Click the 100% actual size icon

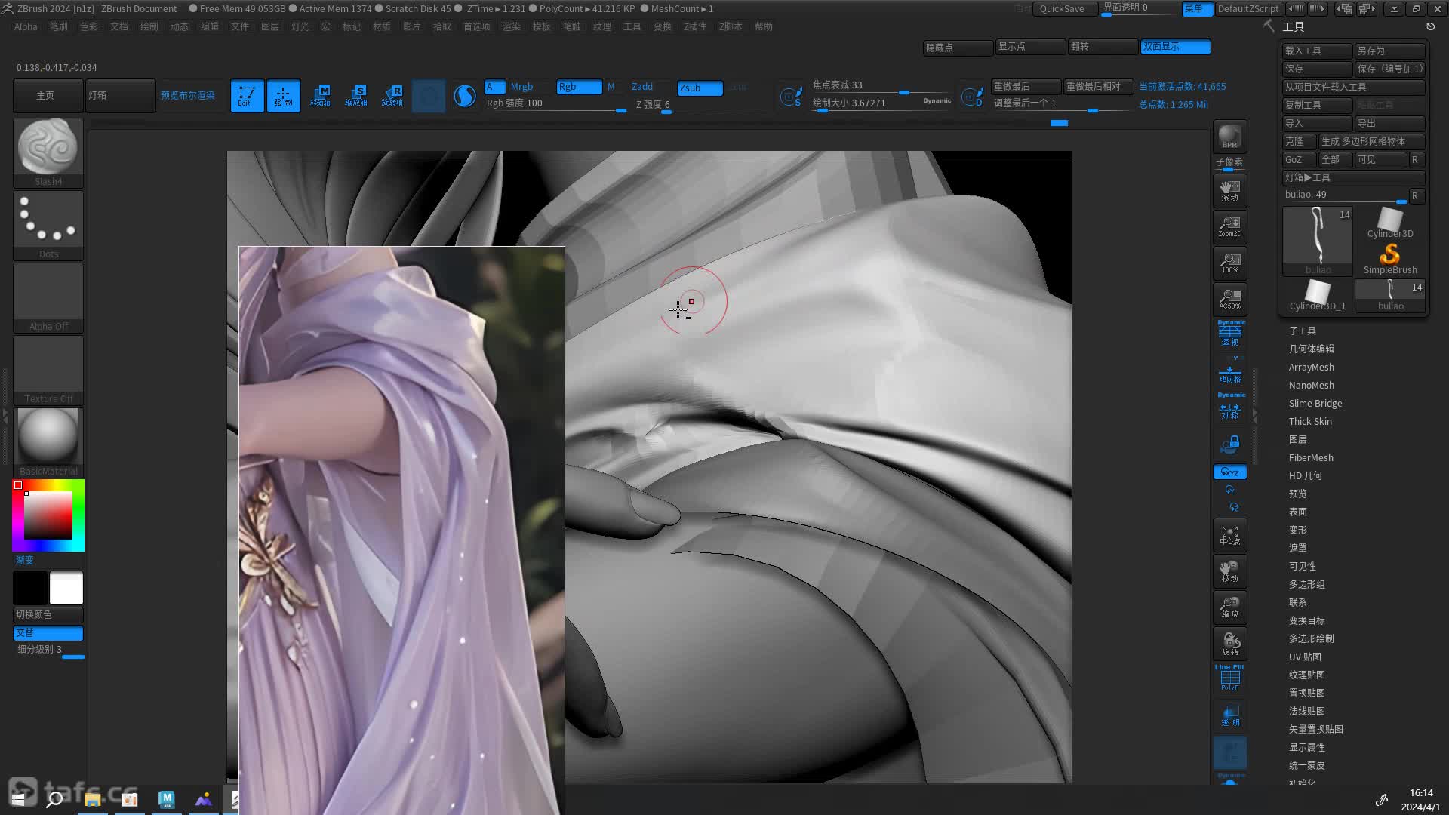click(x=1229, y=263)
